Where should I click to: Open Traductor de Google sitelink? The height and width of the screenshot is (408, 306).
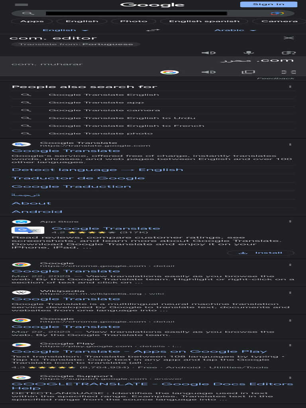[78, 178]
